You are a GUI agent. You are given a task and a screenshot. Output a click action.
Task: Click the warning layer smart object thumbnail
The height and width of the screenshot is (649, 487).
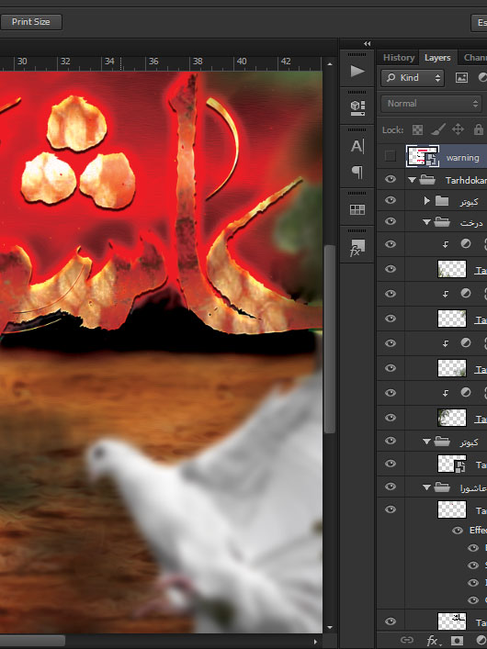(x=423, y=156)
